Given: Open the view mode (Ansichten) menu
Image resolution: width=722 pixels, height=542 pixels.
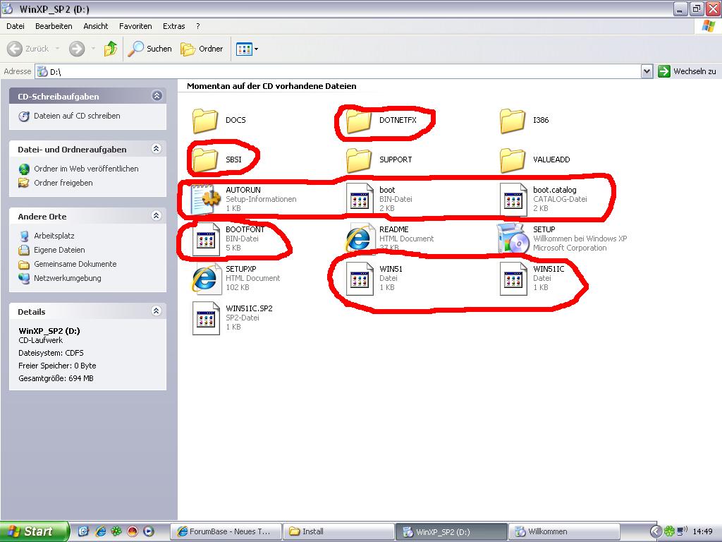Looking at the screenshot, I should coord(247,49).
